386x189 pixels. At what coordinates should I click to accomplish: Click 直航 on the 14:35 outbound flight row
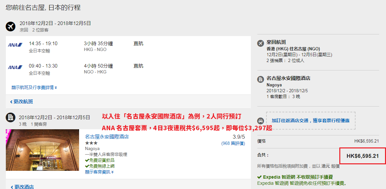point(138,44)
